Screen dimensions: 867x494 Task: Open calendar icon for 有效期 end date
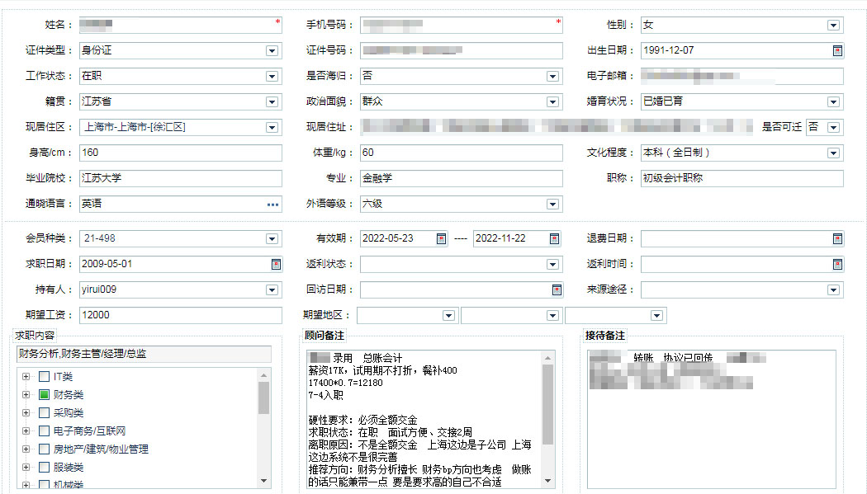point(554,238)
